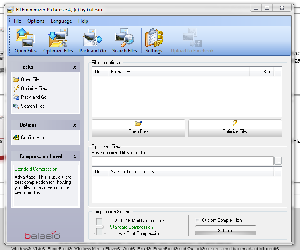Open the Help menu
The image size is (300, 250).
(x=83, y=21)
